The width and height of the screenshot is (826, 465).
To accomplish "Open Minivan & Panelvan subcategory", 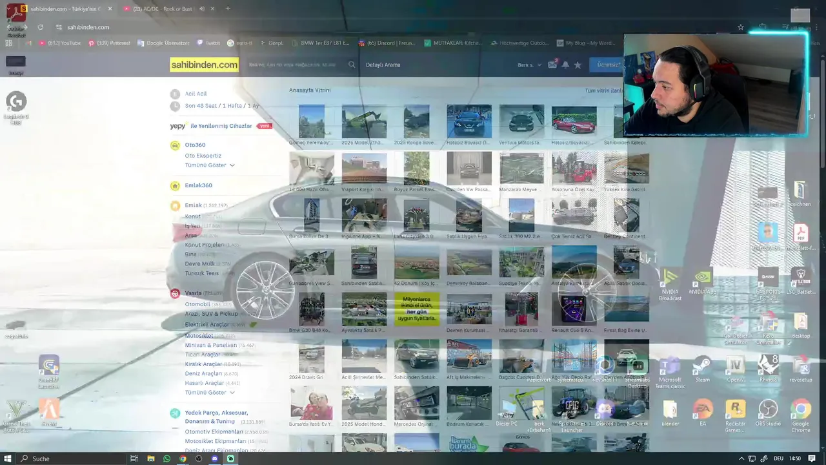I will [x=211, y=346].
